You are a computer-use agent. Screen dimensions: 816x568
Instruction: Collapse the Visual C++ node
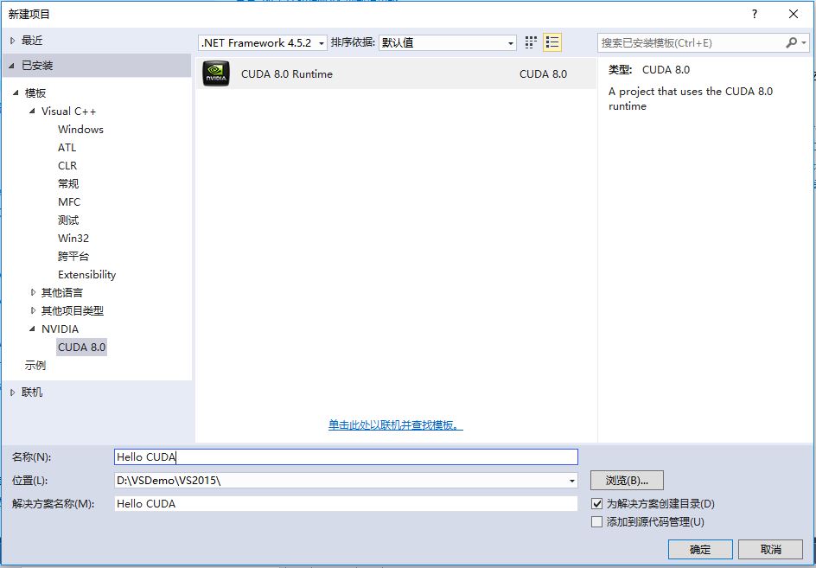click(32, 111)
